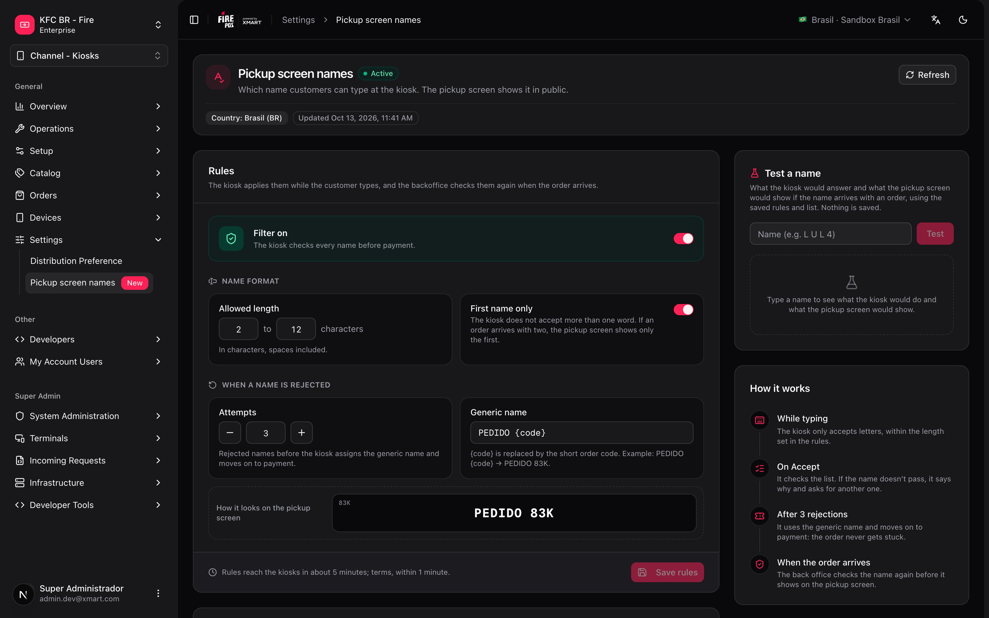The width and height of the screenshot is (989, 618).
Task: Open user menu three-dot icon
Action: pos(158,593)
